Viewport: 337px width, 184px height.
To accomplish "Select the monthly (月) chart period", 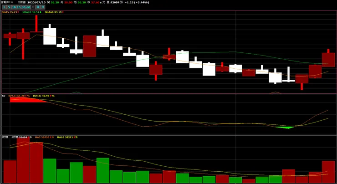I will [x=43, y=7].
